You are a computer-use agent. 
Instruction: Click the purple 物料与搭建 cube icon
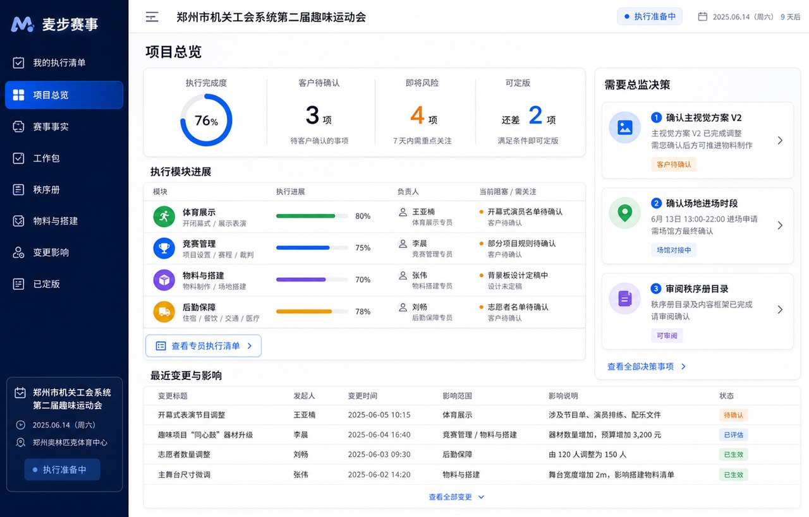coord(164,280)
